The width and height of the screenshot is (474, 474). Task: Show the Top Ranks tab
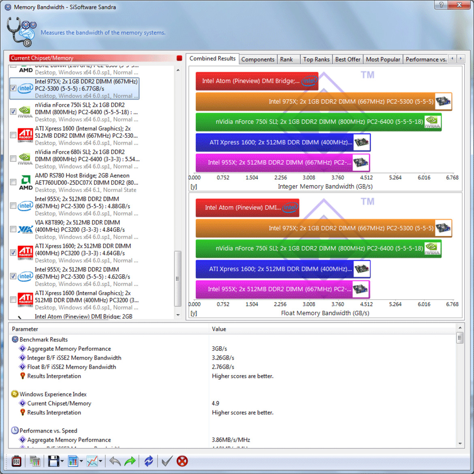coord(316,60)
